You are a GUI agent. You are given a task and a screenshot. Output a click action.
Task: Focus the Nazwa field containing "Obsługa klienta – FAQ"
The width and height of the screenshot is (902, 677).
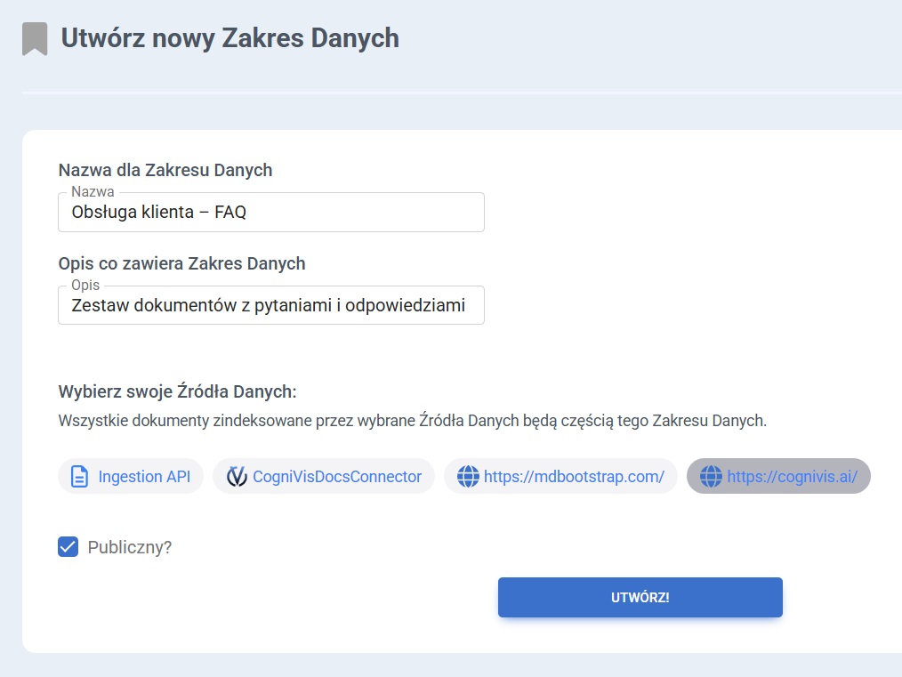click(x=271, y=214)
